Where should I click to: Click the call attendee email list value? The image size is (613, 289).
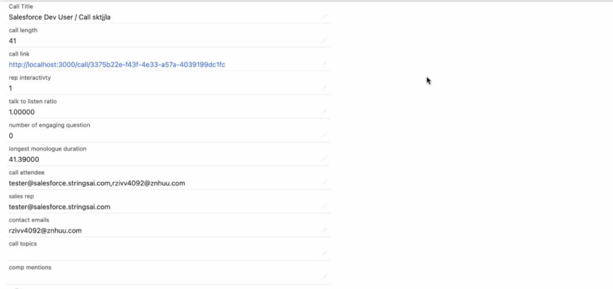point(97,183)
